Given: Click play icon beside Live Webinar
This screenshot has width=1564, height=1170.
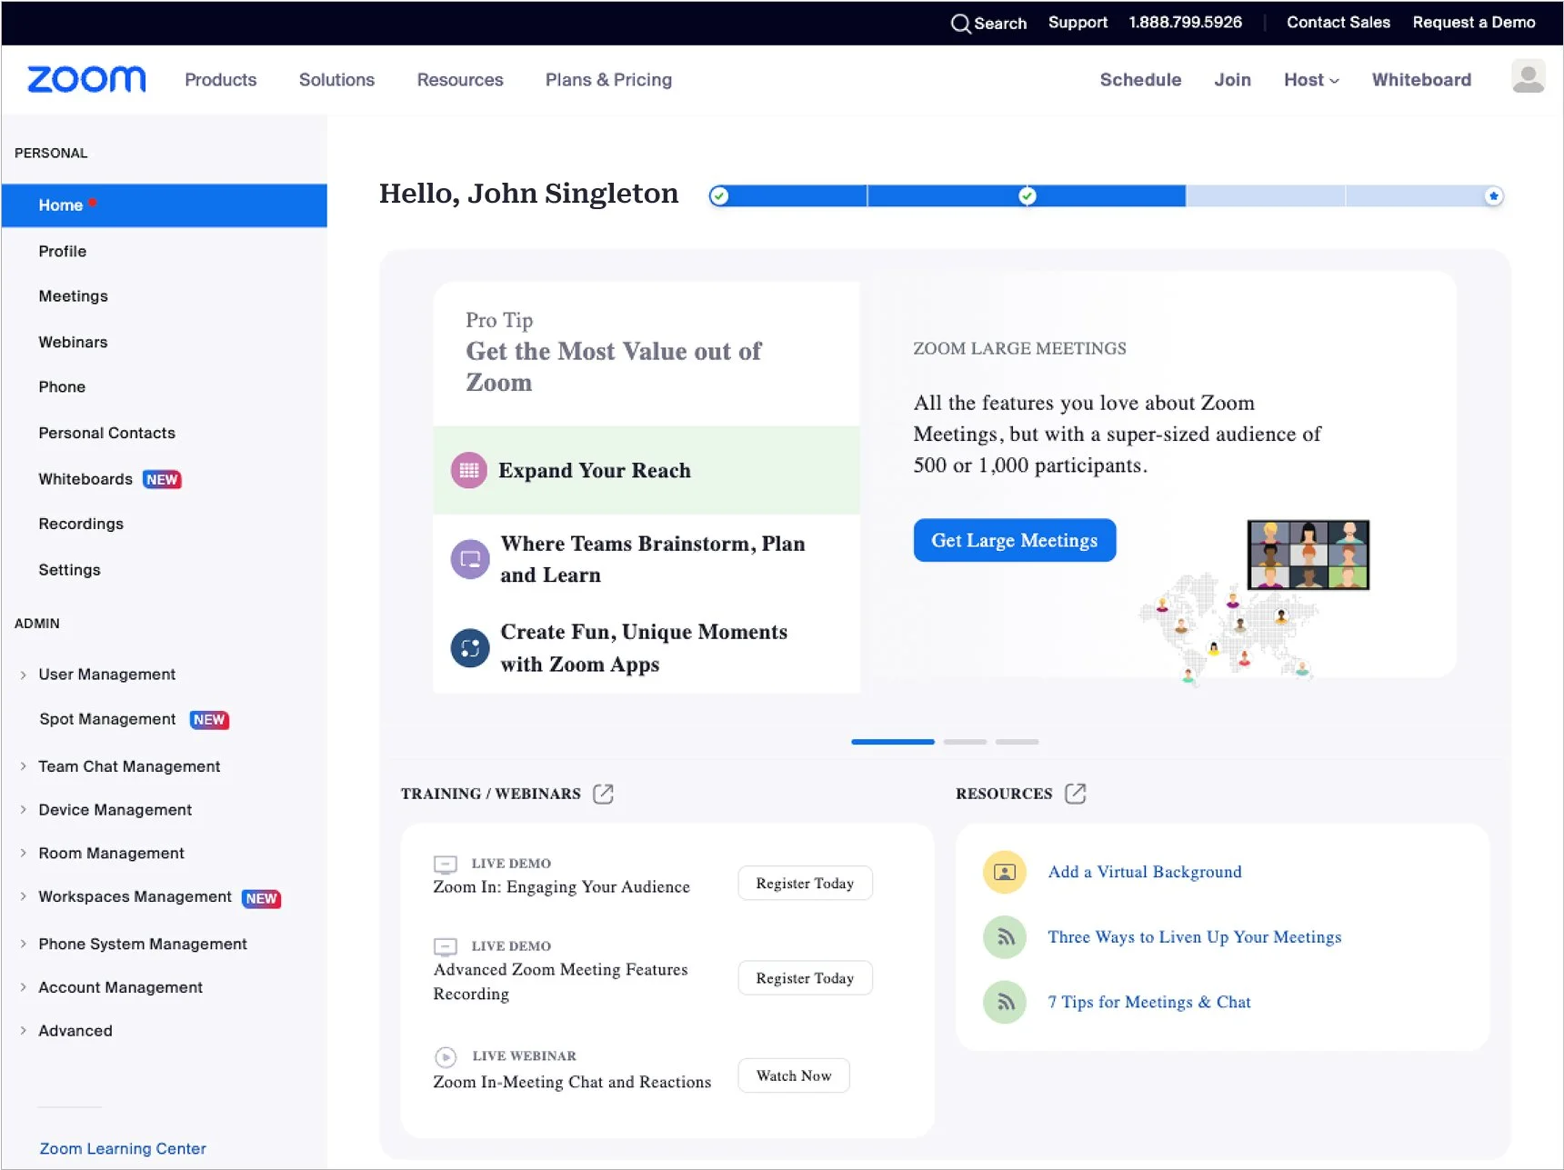Looking at the screenshot, I should tap(446, 1056).
